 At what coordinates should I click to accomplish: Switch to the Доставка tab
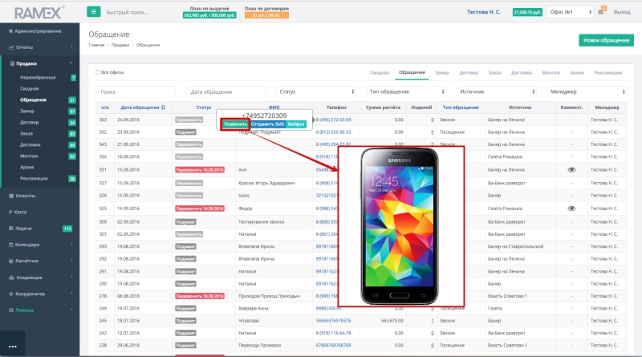(x=521, y=73)
